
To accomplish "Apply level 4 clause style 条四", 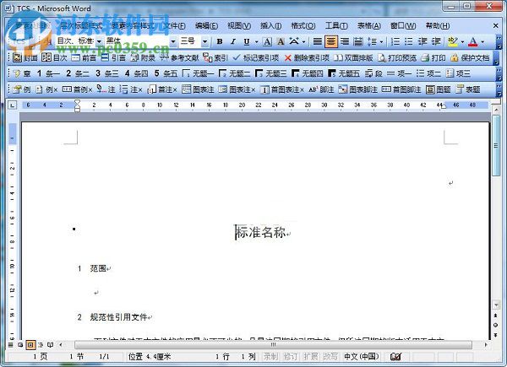I will [136, 73].
